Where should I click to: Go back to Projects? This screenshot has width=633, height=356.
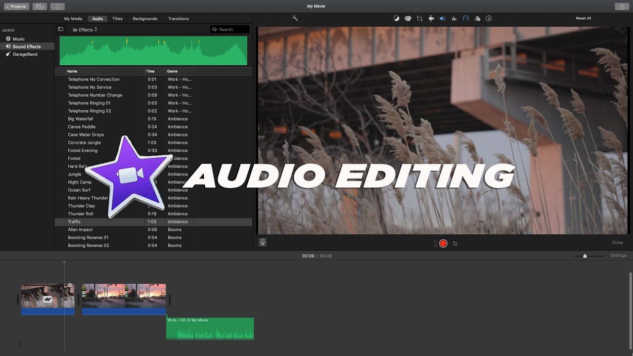(16, 6)
